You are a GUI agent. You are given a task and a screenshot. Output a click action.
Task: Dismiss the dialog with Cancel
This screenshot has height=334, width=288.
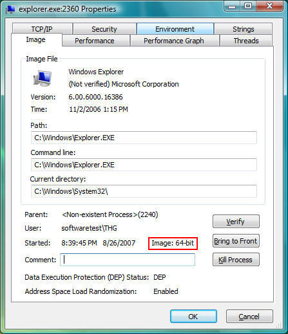tap(249, 317)
